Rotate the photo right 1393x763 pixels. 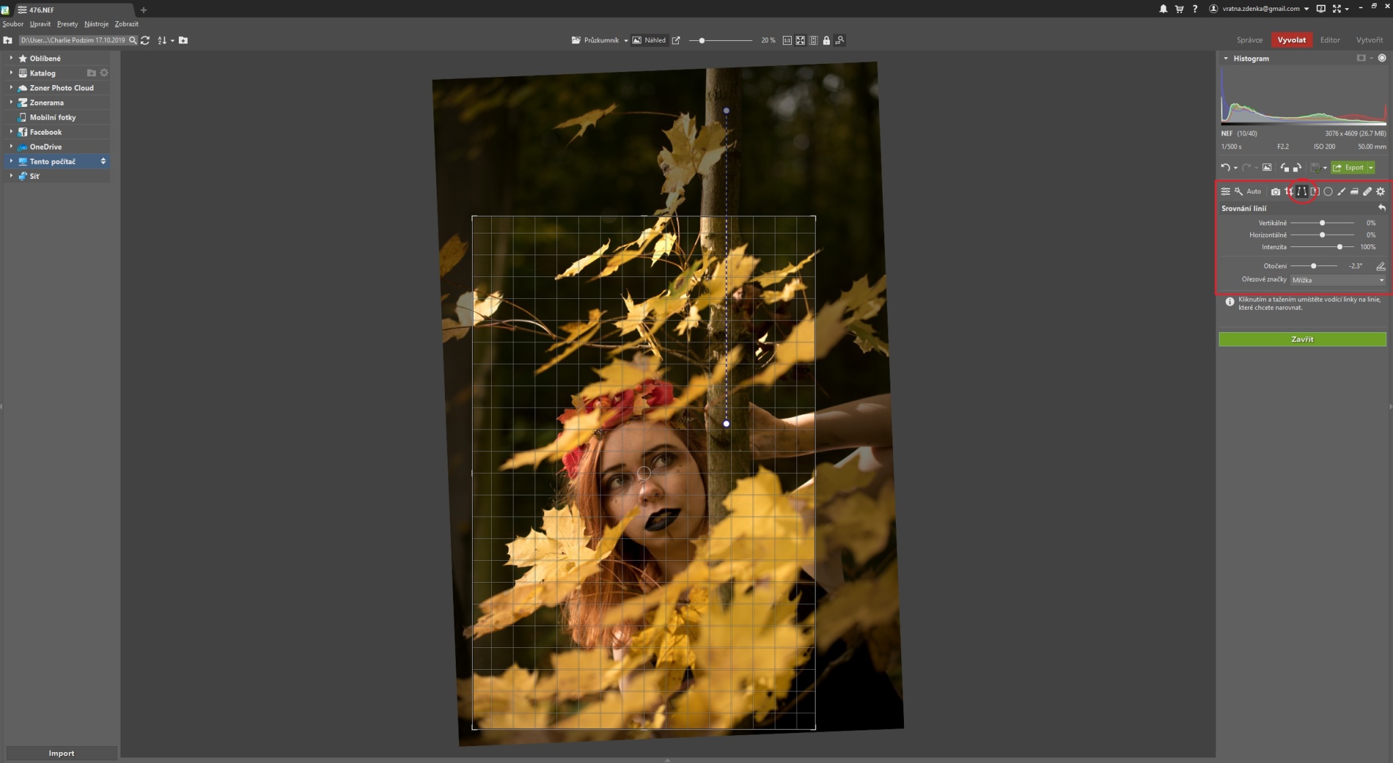(x=1297, y=167)
